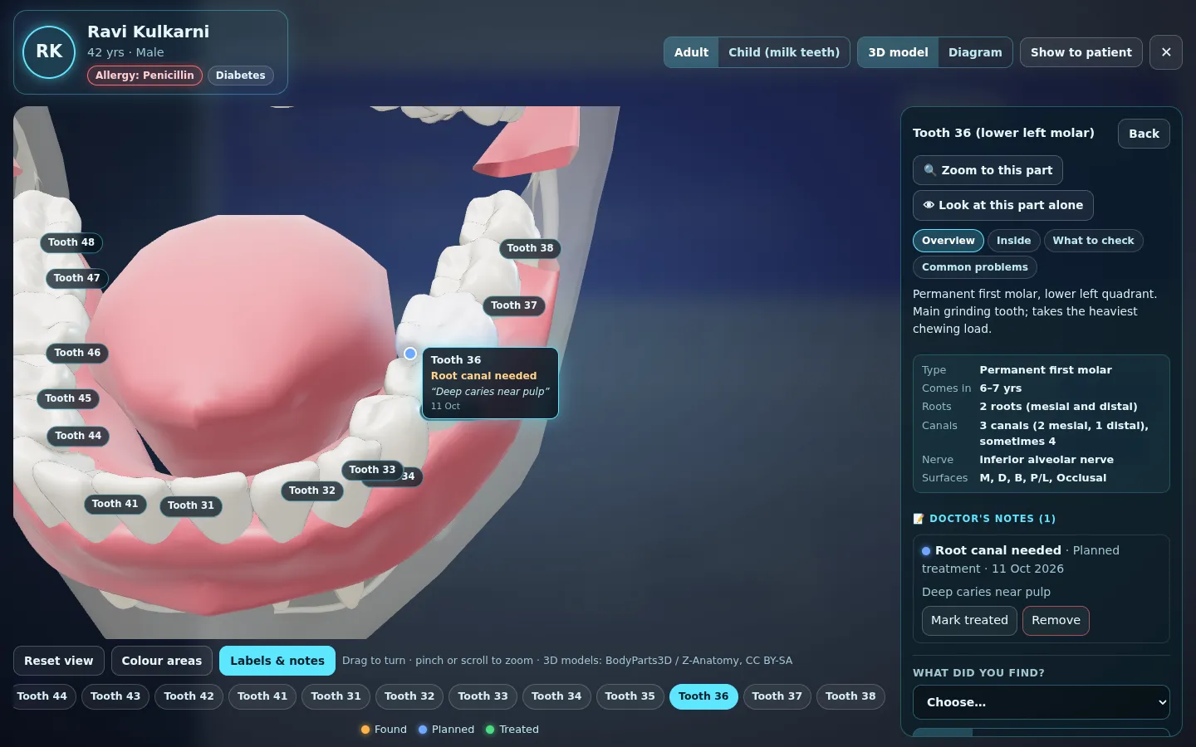Switch to Adult teeth view

coord(691,52)
